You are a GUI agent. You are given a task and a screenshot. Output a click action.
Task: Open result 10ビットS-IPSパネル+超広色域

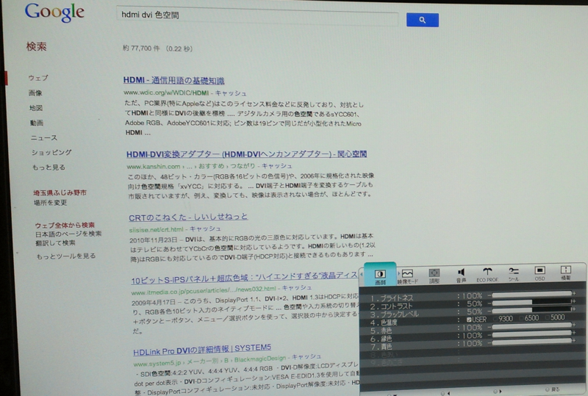244,278
